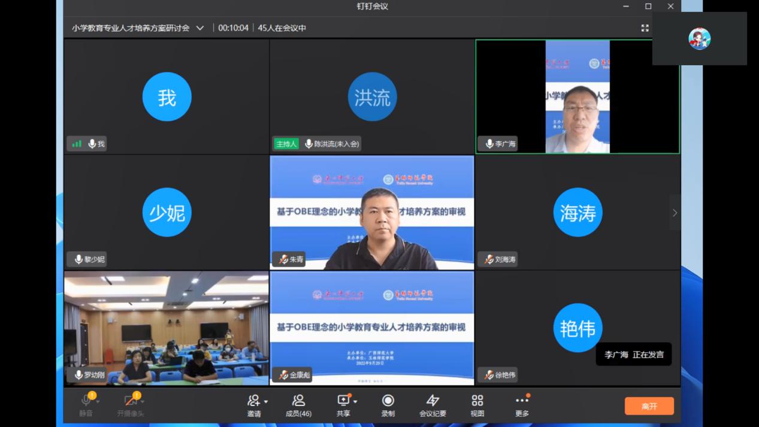Click the 刘海涛 name text

click(506, 259)
